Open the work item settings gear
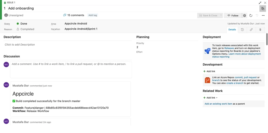Viewport: 268px width, 133px height. [244, 16]
